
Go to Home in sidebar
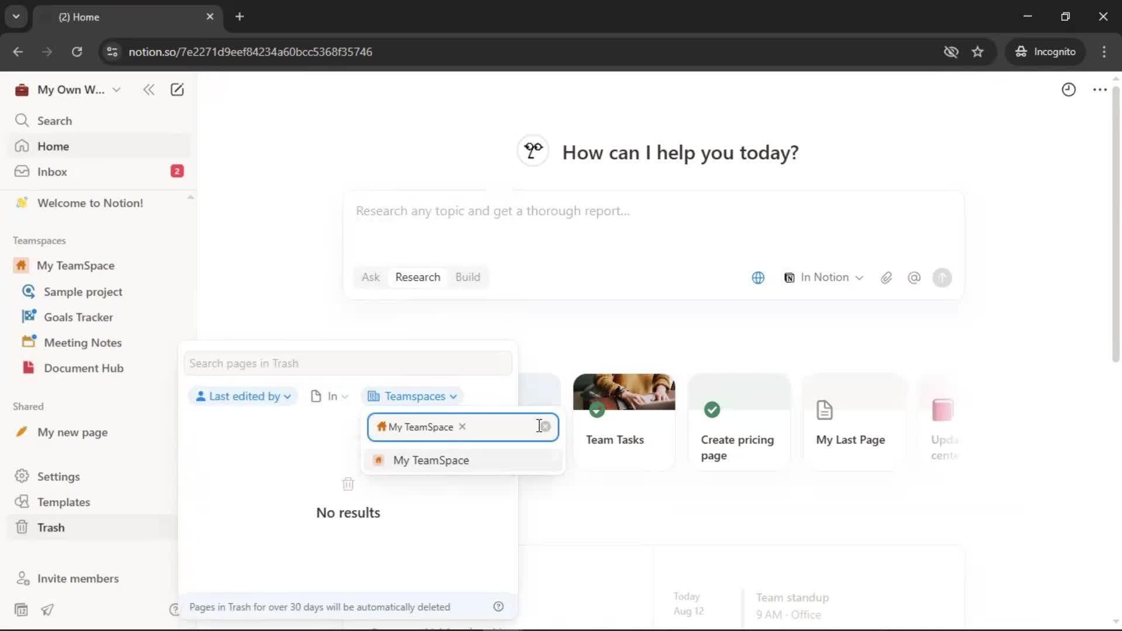point(98,146)
